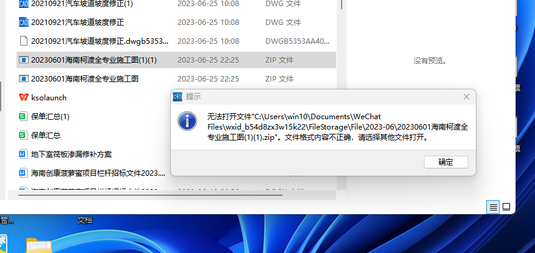Click the blank file icon of the dwgb5353 file
Image resolution: width=535 pixels, height=253 pixels.
[x=23, y=41]
